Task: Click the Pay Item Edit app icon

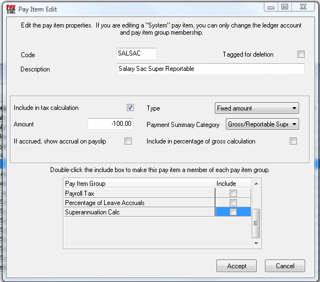Action: (x=11, y=9)
